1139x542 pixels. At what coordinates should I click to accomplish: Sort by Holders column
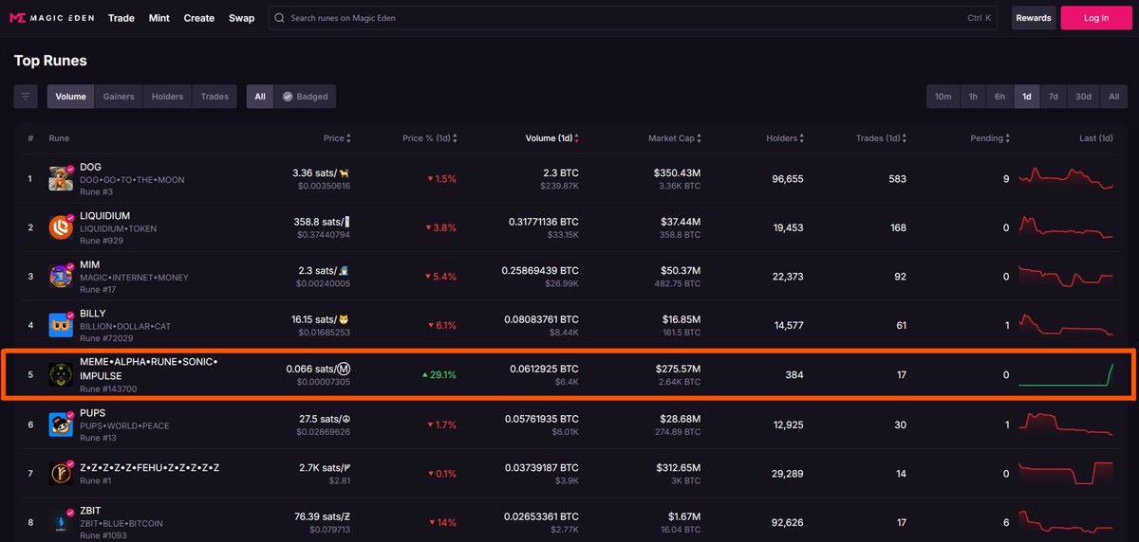coord(785,138)
